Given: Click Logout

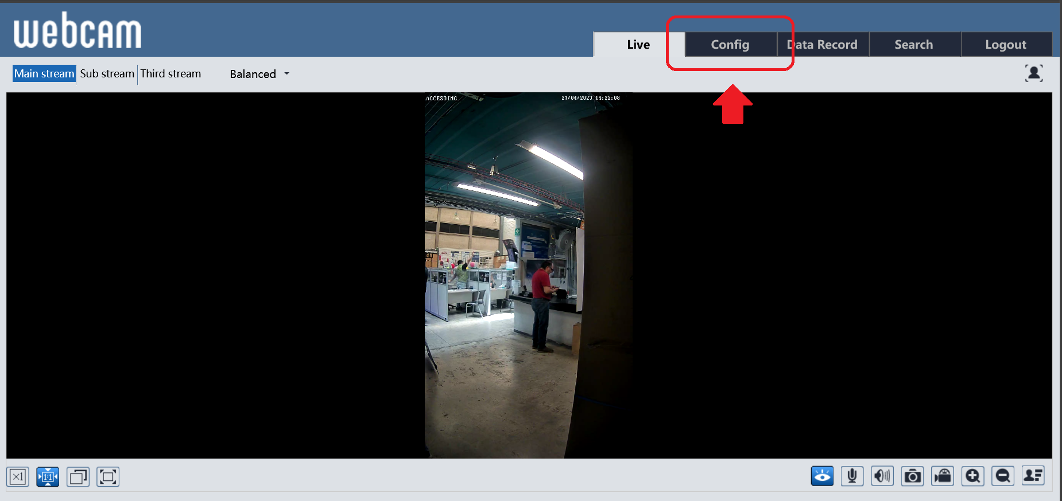Looking at the screenshot, I should (1006, 45).
